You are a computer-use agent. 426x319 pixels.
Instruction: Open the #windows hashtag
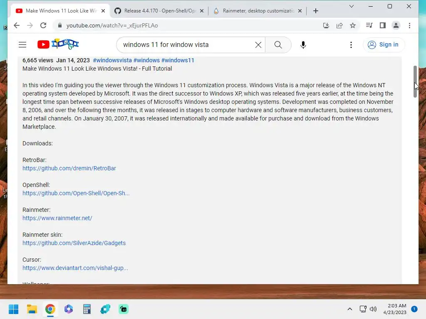click(x=146, y=60)
